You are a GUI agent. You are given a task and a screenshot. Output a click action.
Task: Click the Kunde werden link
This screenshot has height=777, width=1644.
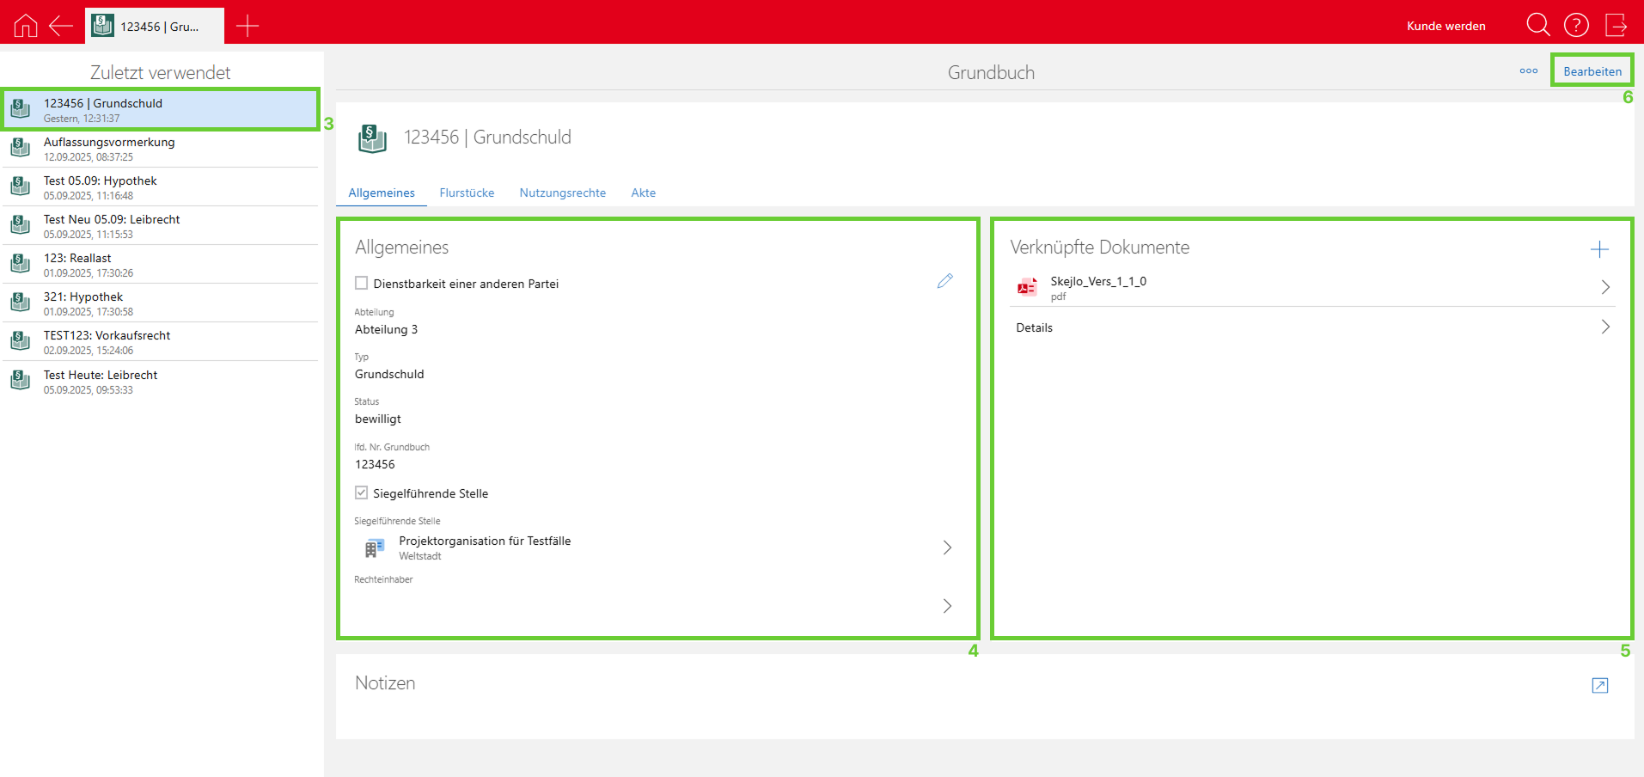pyautogui.click(x=1445, y=26)
